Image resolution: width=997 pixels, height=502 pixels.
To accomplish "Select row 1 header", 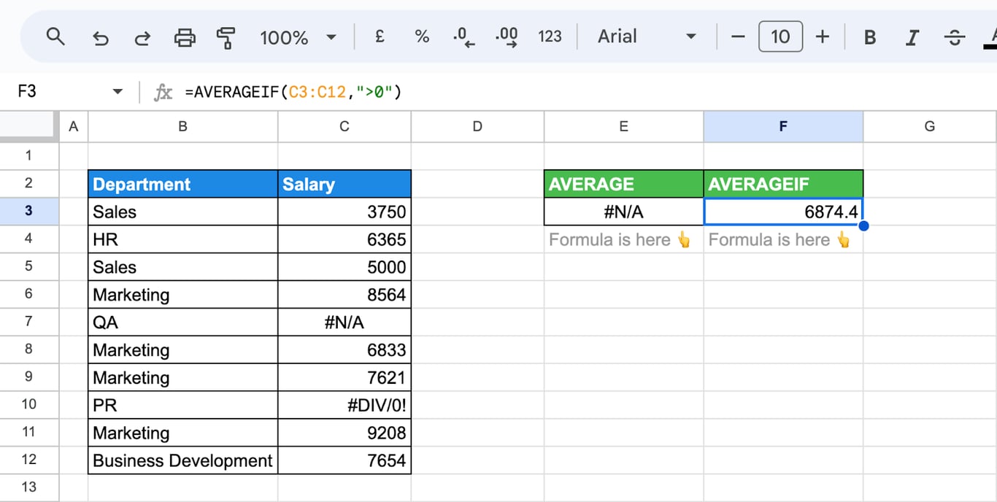I will [29, 155].
